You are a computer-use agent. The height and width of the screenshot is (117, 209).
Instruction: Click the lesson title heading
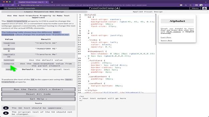click(39, 17)
